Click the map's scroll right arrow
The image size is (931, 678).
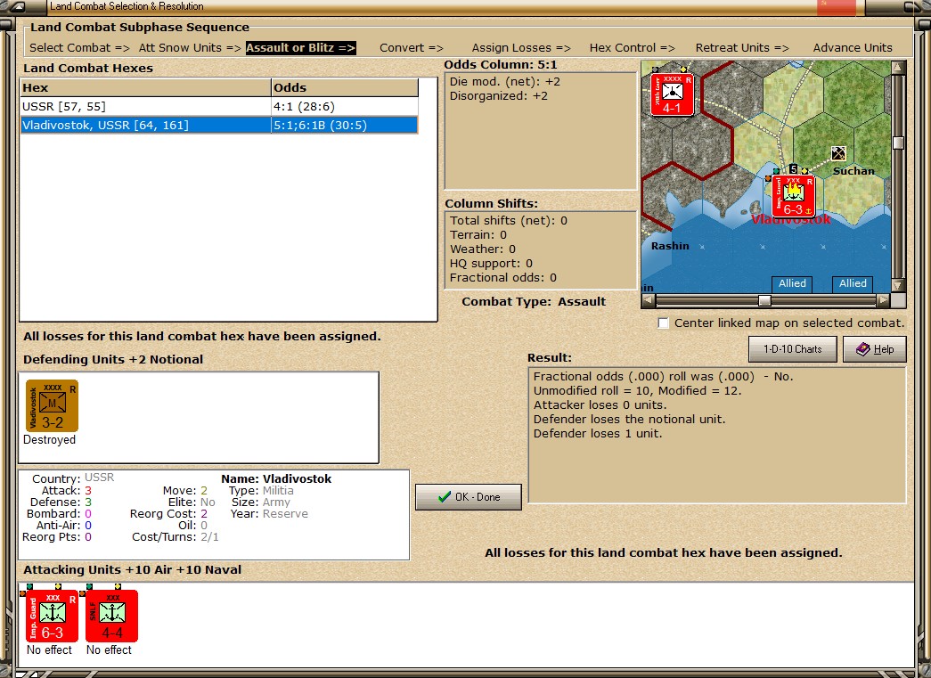pos(884,300)
